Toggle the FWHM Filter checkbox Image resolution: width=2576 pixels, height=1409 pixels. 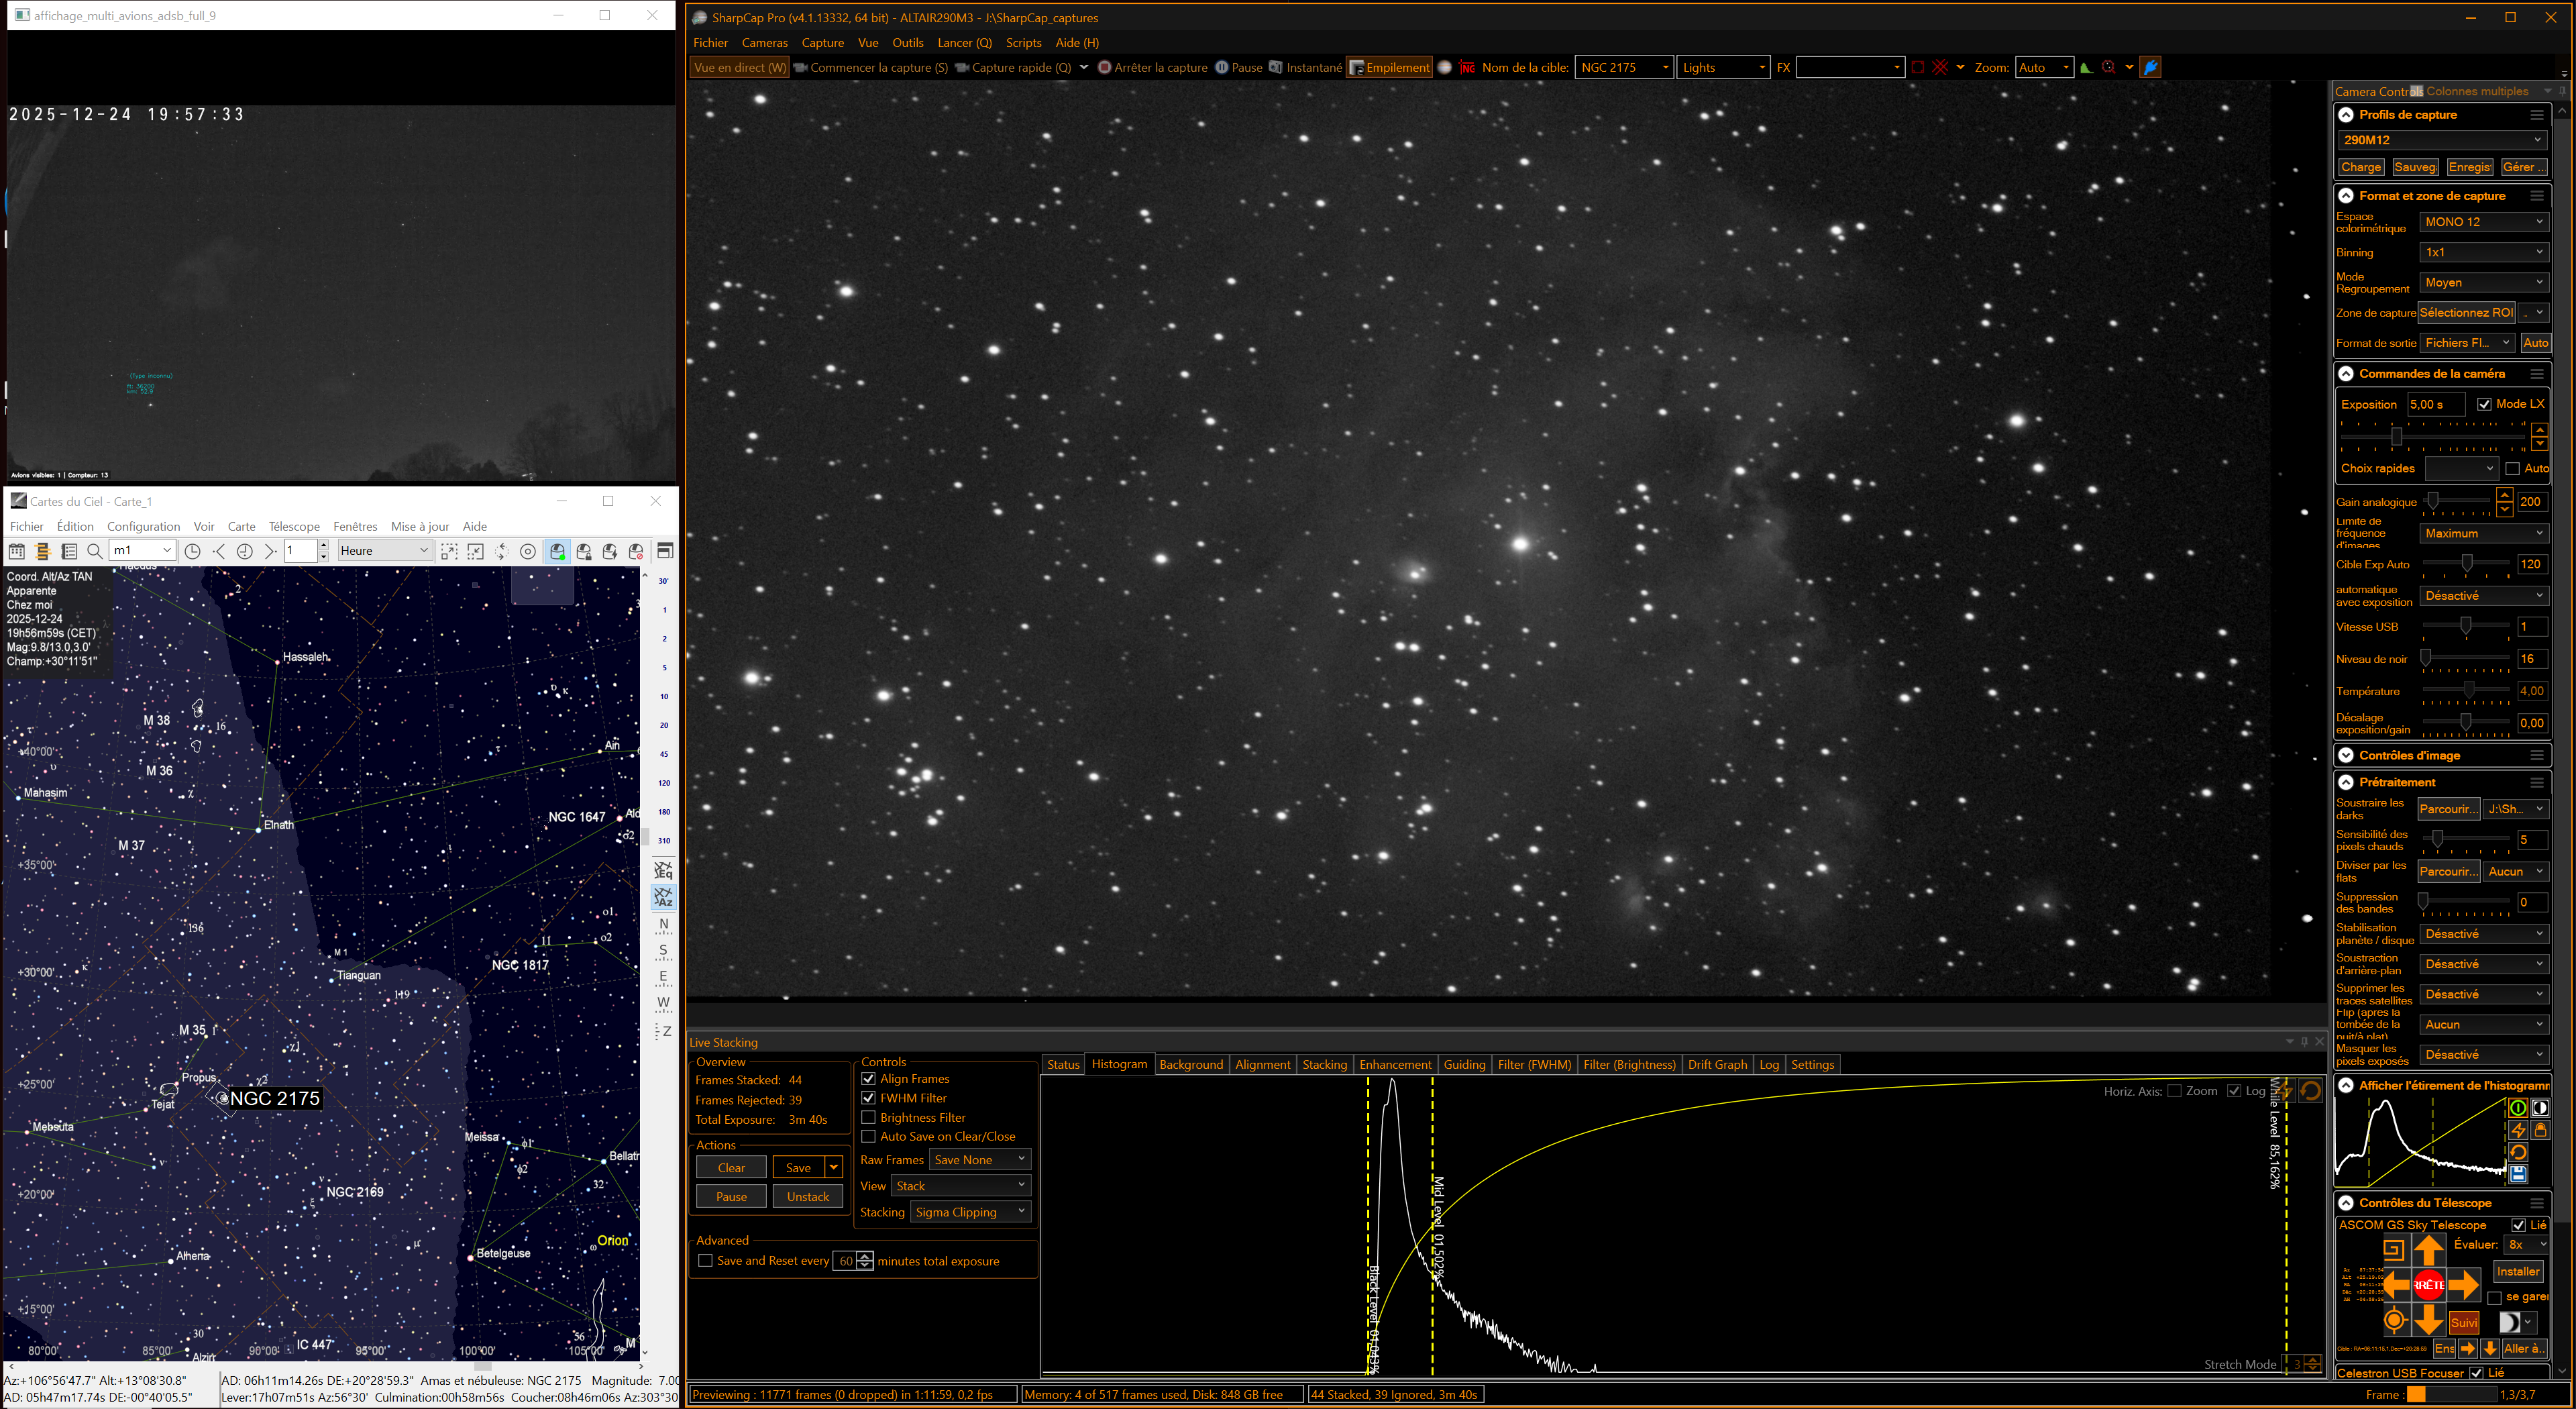pyautogui.click(x=868, y=1098)
